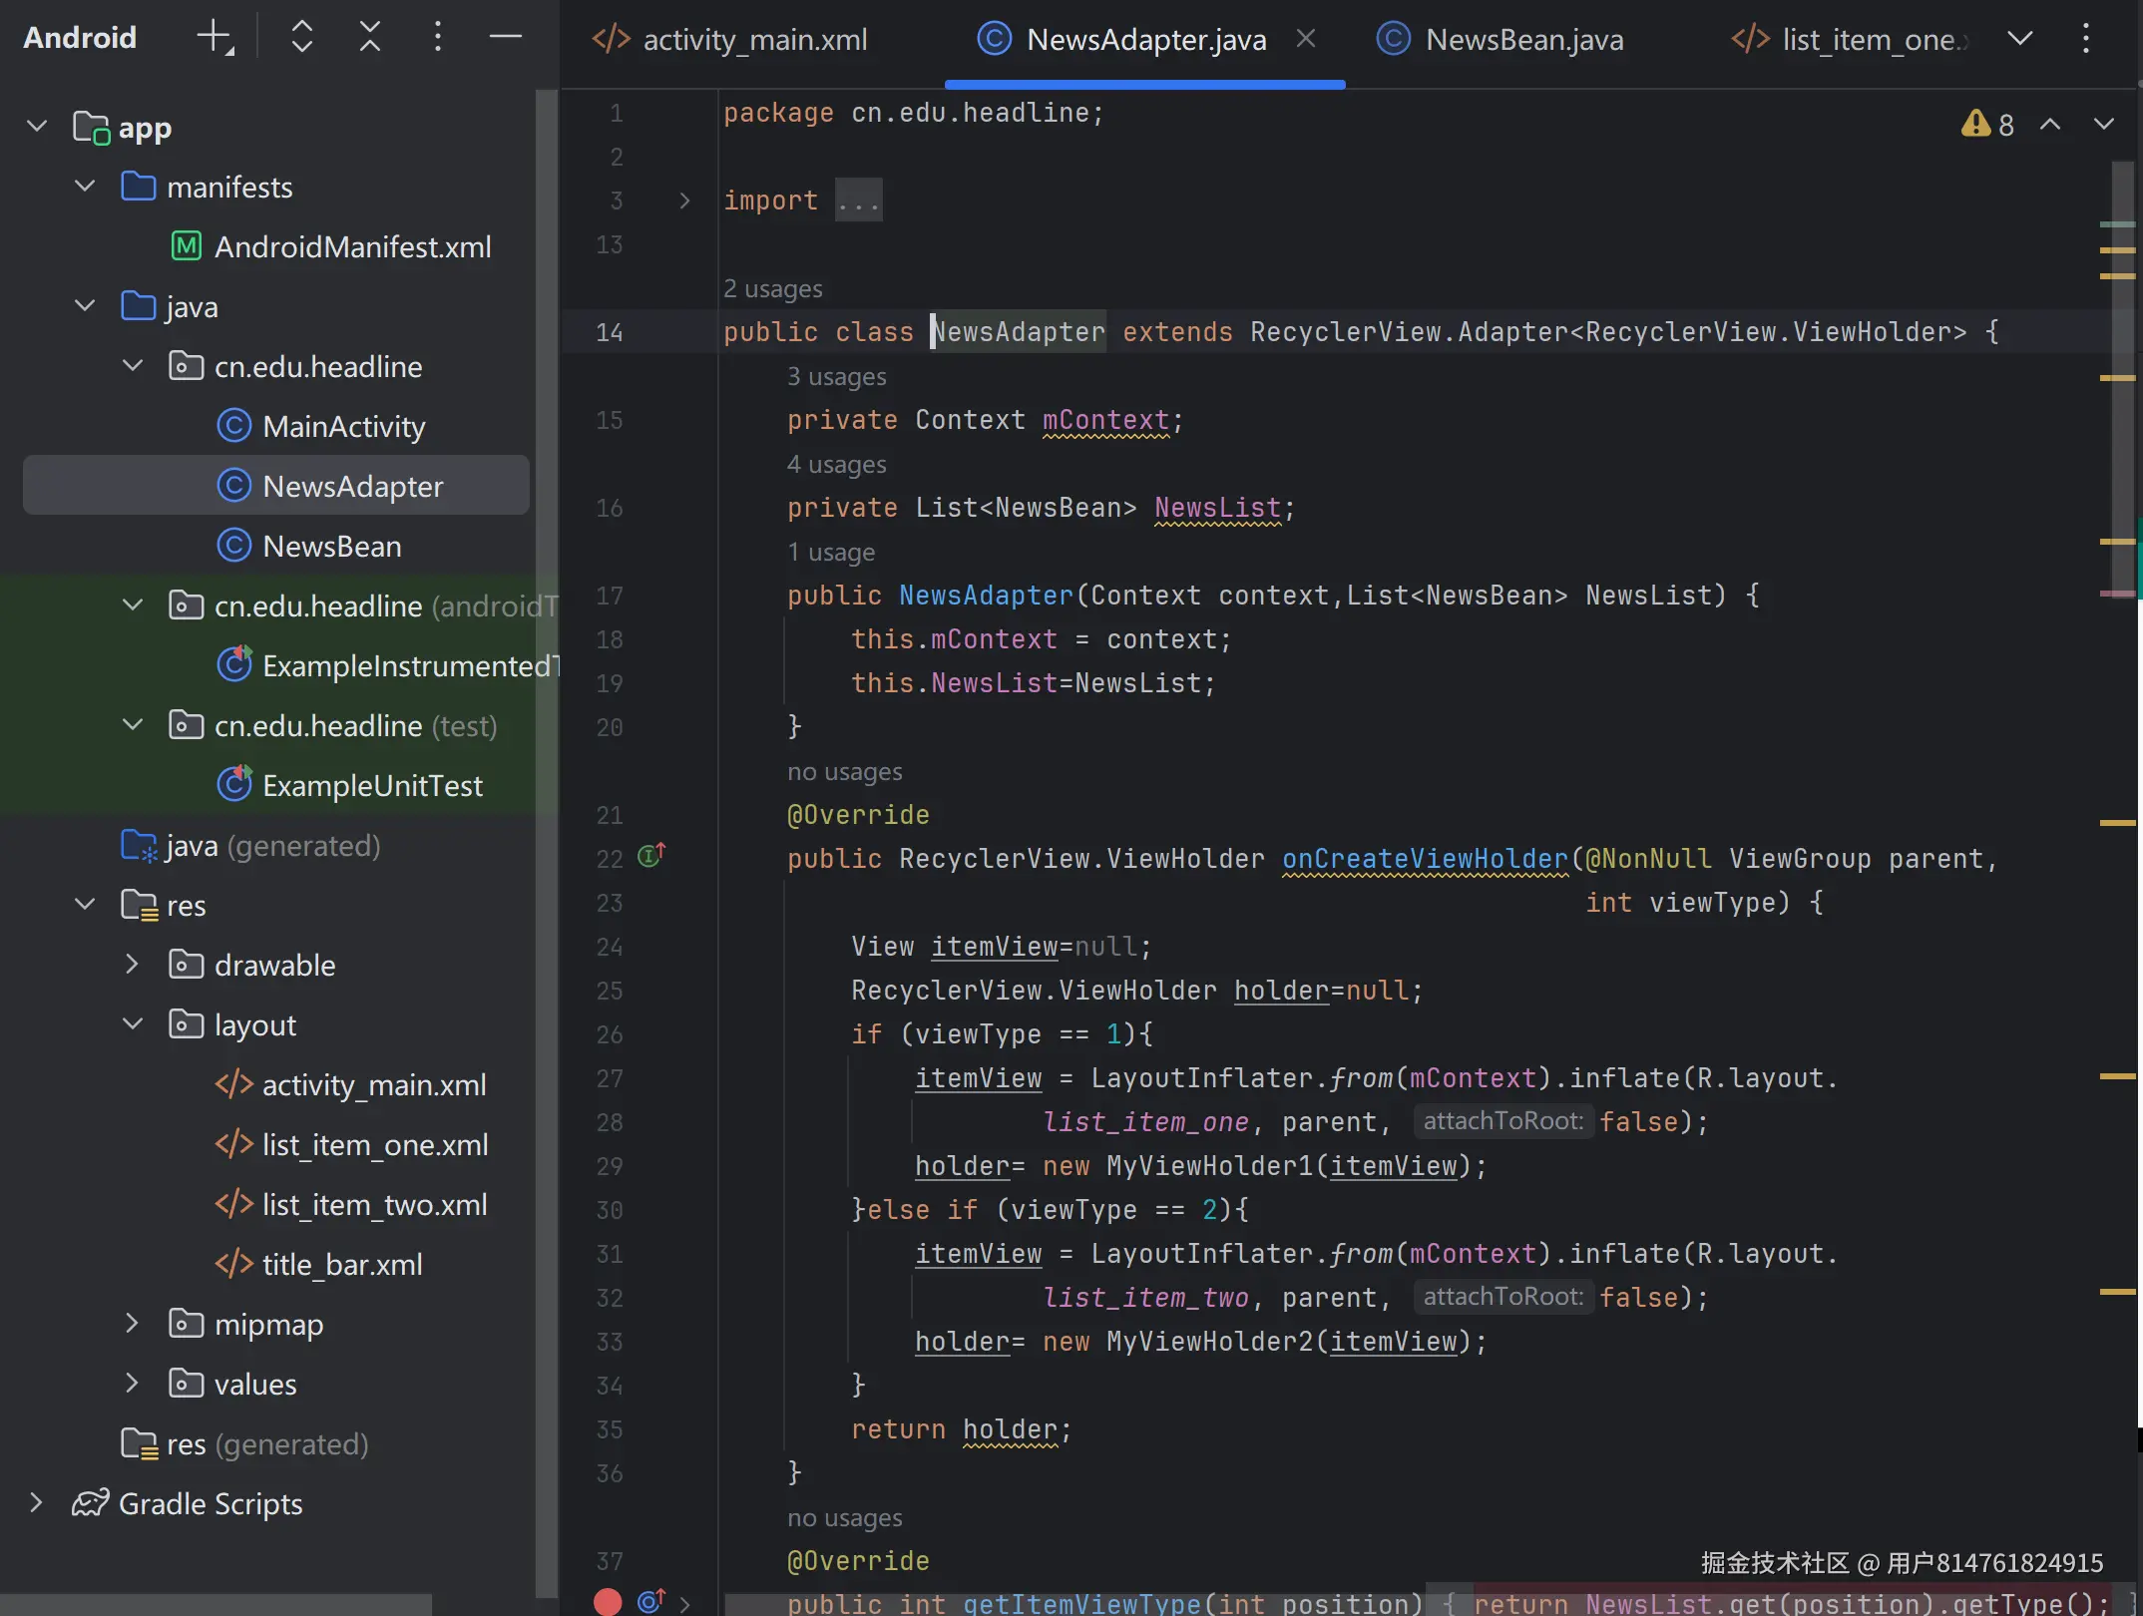This screenshot has width=2143, height=1616.
Task: Open MainActivity in the project tree
Action: coord(343,427)
